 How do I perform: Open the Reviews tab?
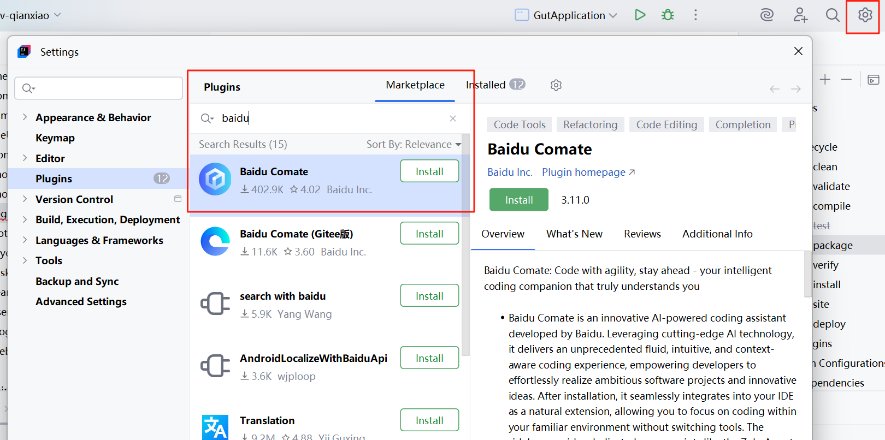coord(642,234)
